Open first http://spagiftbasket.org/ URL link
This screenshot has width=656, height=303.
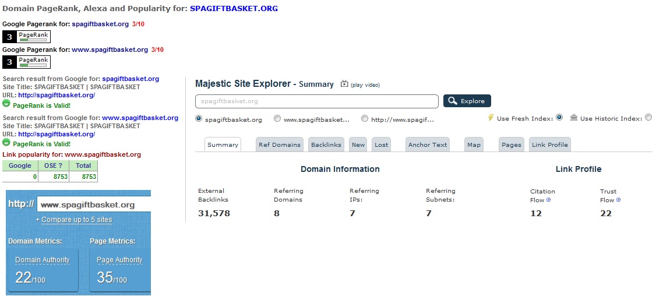[x=57, y=95]
